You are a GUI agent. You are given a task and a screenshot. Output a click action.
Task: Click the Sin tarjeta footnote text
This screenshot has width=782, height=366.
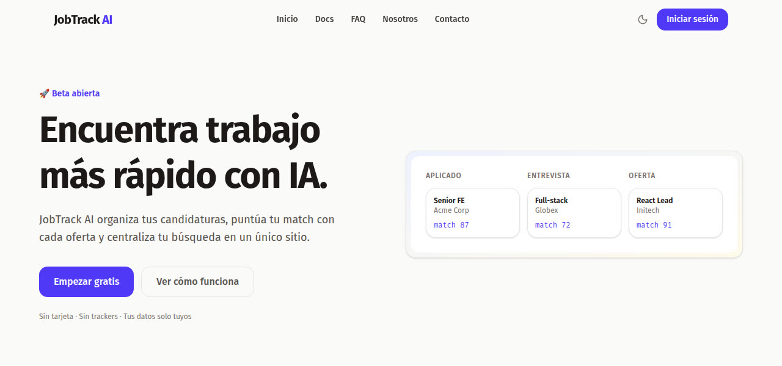click(115, 317)
